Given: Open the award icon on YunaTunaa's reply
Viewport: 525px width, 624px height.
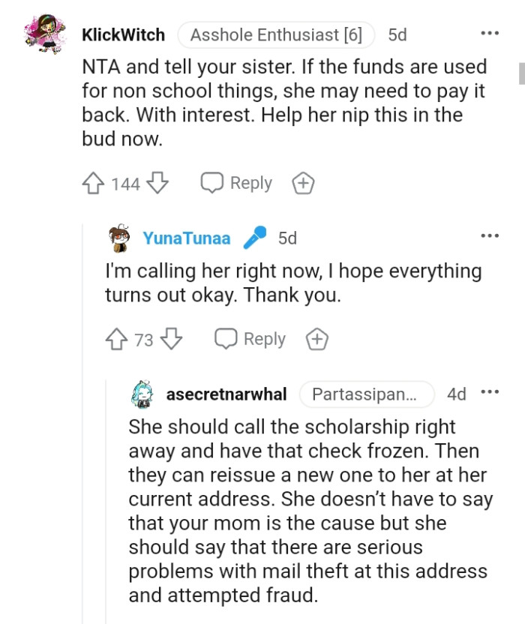Looking at the screenshot, I should pos(316,338).
